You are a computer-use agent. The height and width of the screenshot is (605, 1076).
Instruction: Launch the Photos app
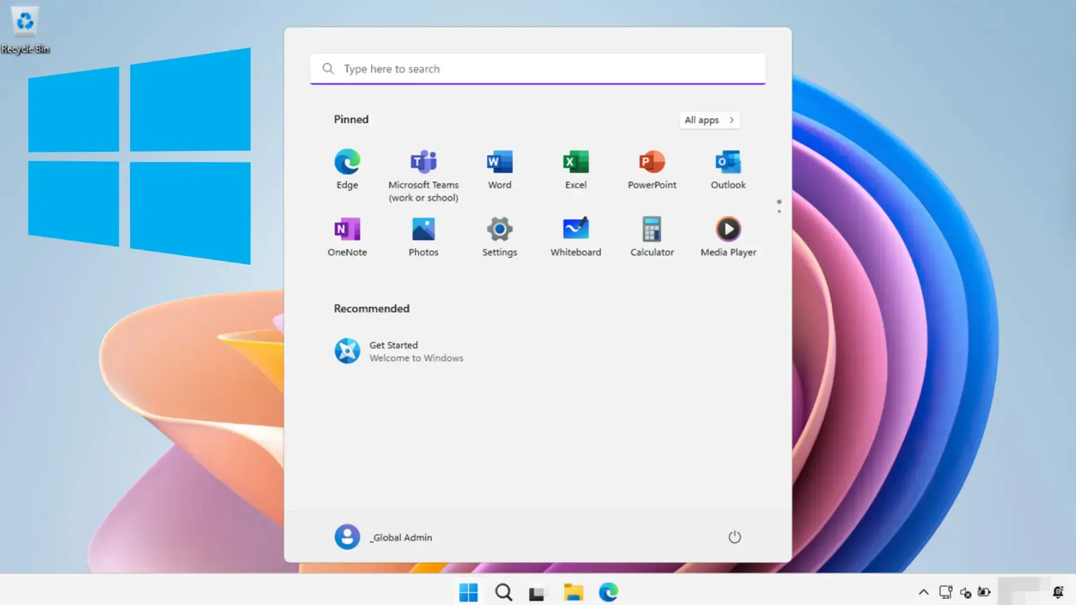click(423, 235)
